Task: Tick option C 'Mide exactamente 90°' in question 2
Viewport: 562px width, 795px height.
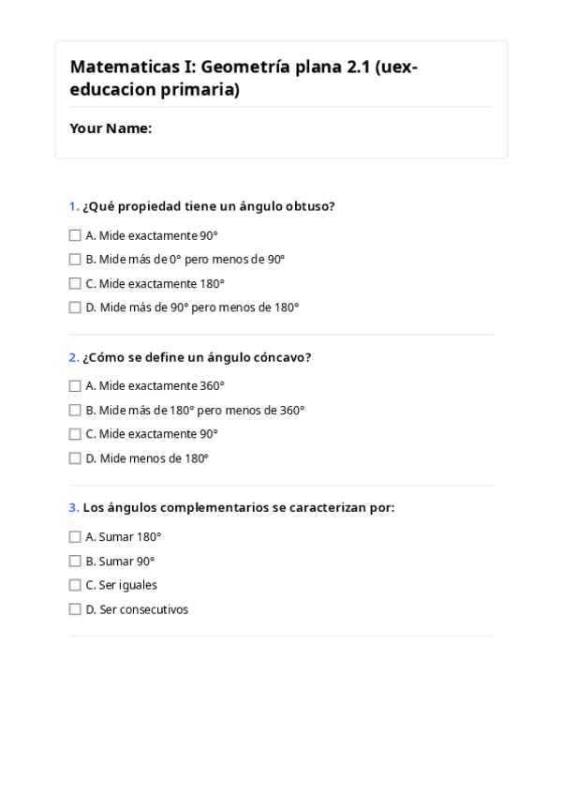Action: coord(75,434)
